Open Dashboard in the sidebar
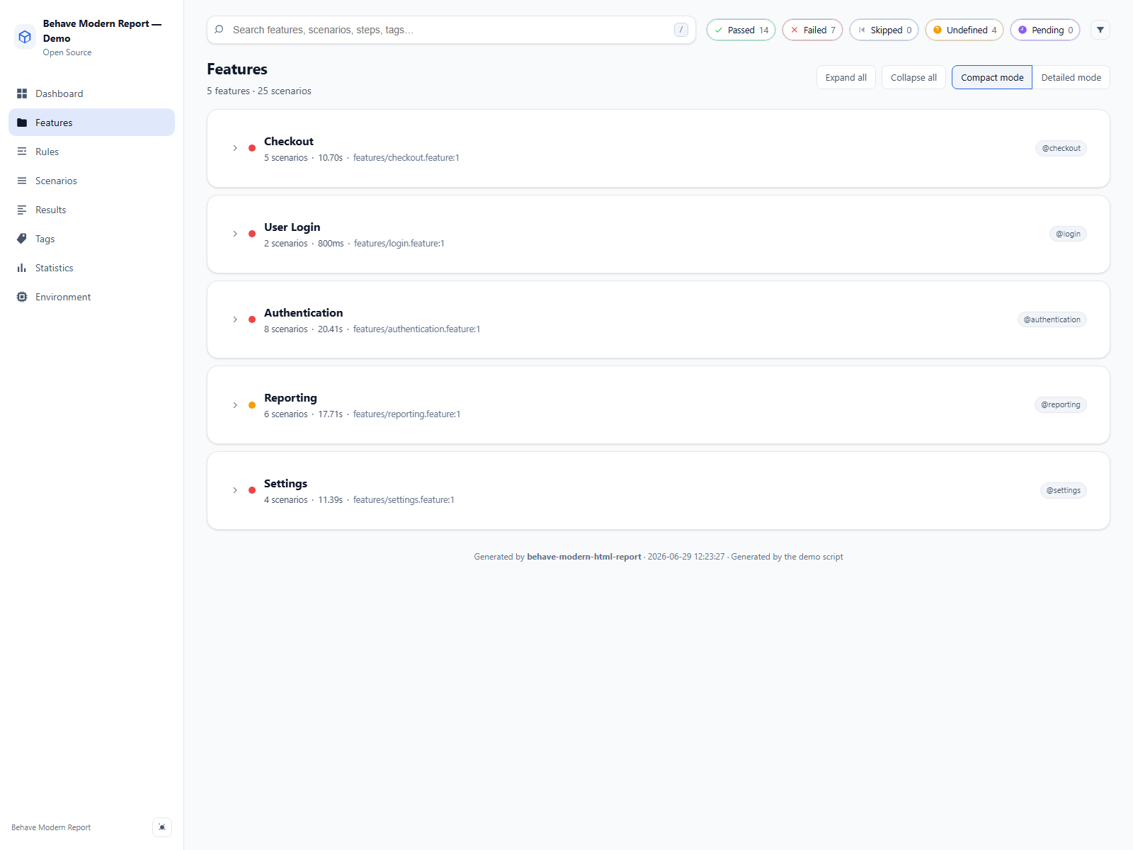Screen dimensions: 1133x850 point(91,93)
